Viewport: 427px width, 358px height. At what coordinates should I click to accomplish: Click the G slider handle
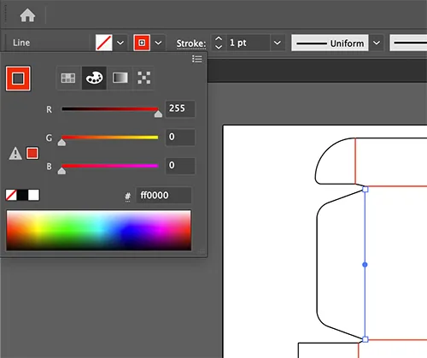(61, 143)
